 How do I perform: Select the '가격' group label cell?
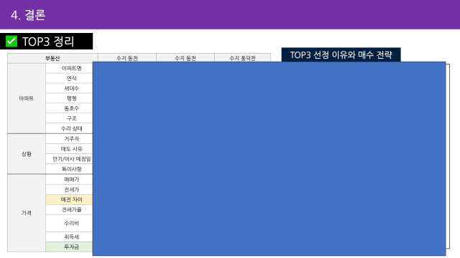coord(27,213)
